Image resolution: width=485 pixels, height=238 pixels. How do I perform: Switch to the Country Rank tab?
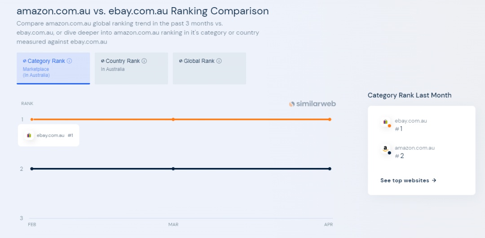131,68
